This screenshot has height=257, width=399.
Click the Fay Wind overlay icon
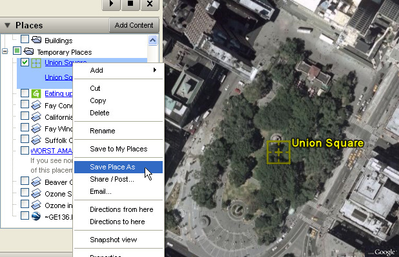point(36,128)
